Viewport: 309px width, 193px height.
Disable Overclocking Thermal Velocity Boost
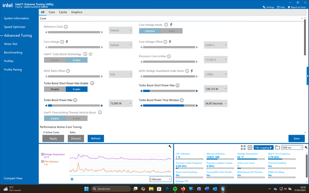(55, 118)
